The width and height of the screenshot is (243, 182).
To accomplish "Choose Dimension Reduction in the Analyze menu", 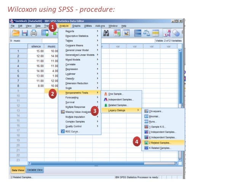I will point(80,83).
